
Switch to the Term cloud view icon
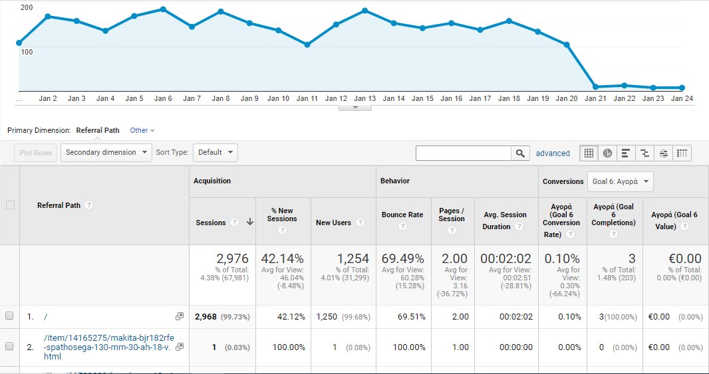point(663,153)
